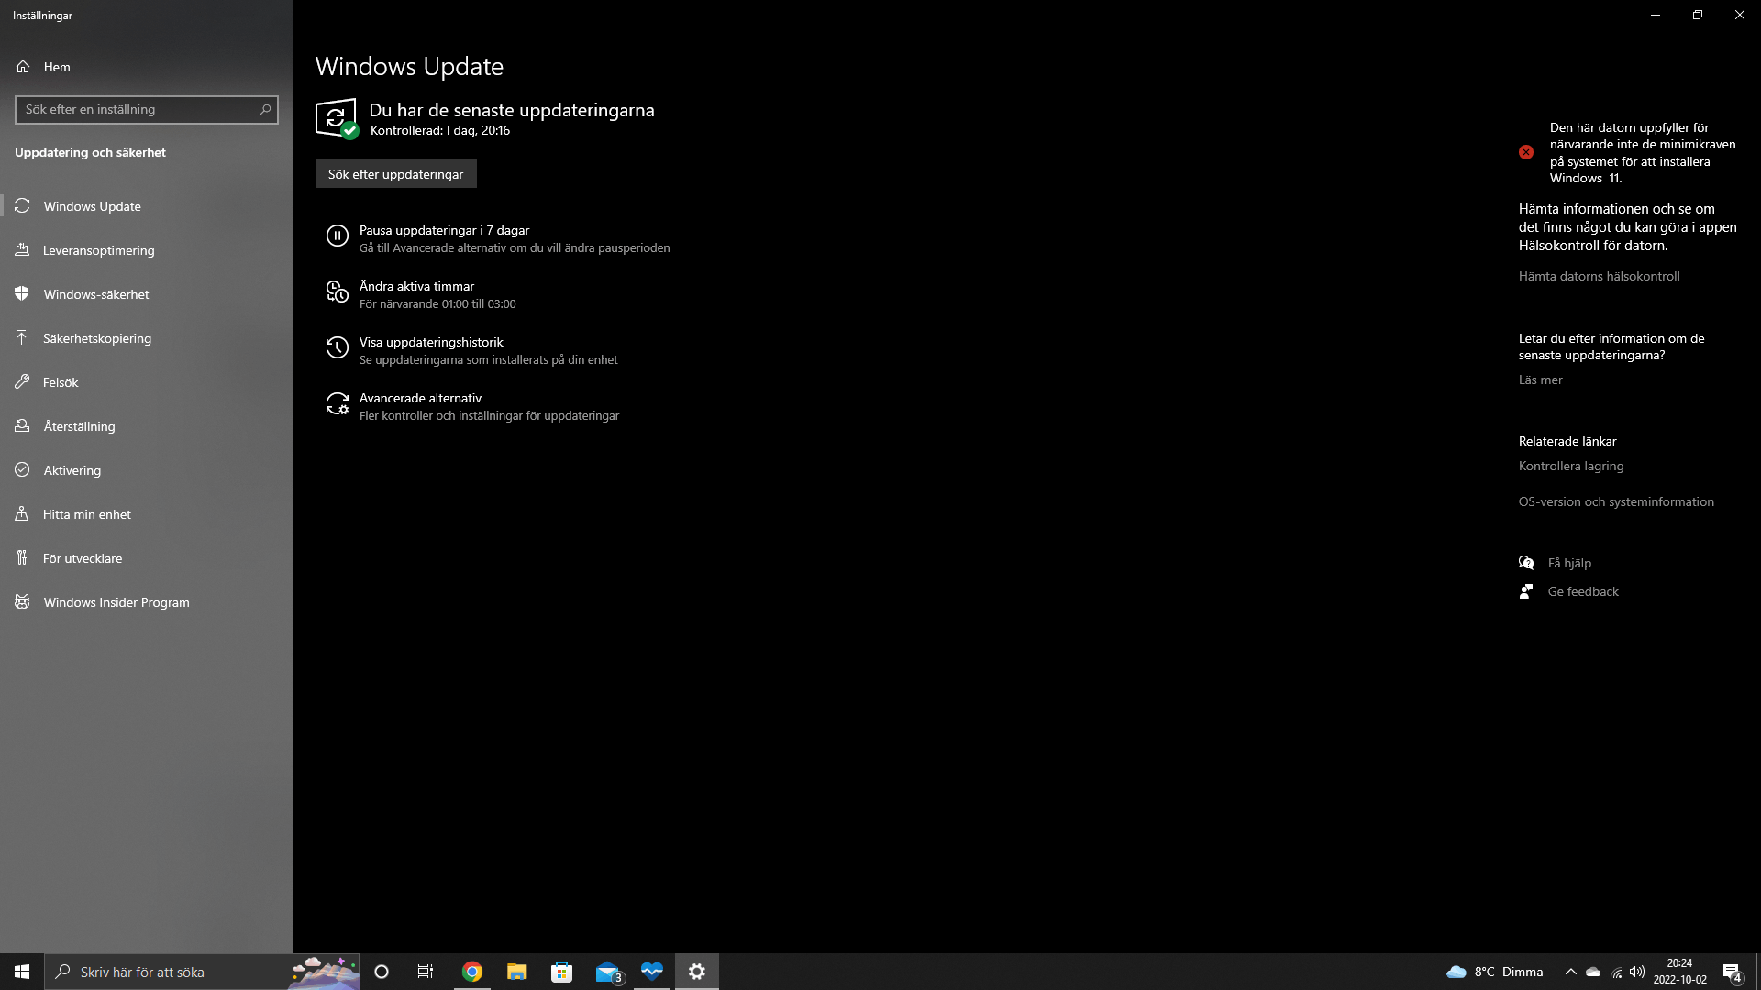Open Kontrollera lagring link
Image resolution: width=1761 pixels, height=990 pixels.
coord(1571,466)
